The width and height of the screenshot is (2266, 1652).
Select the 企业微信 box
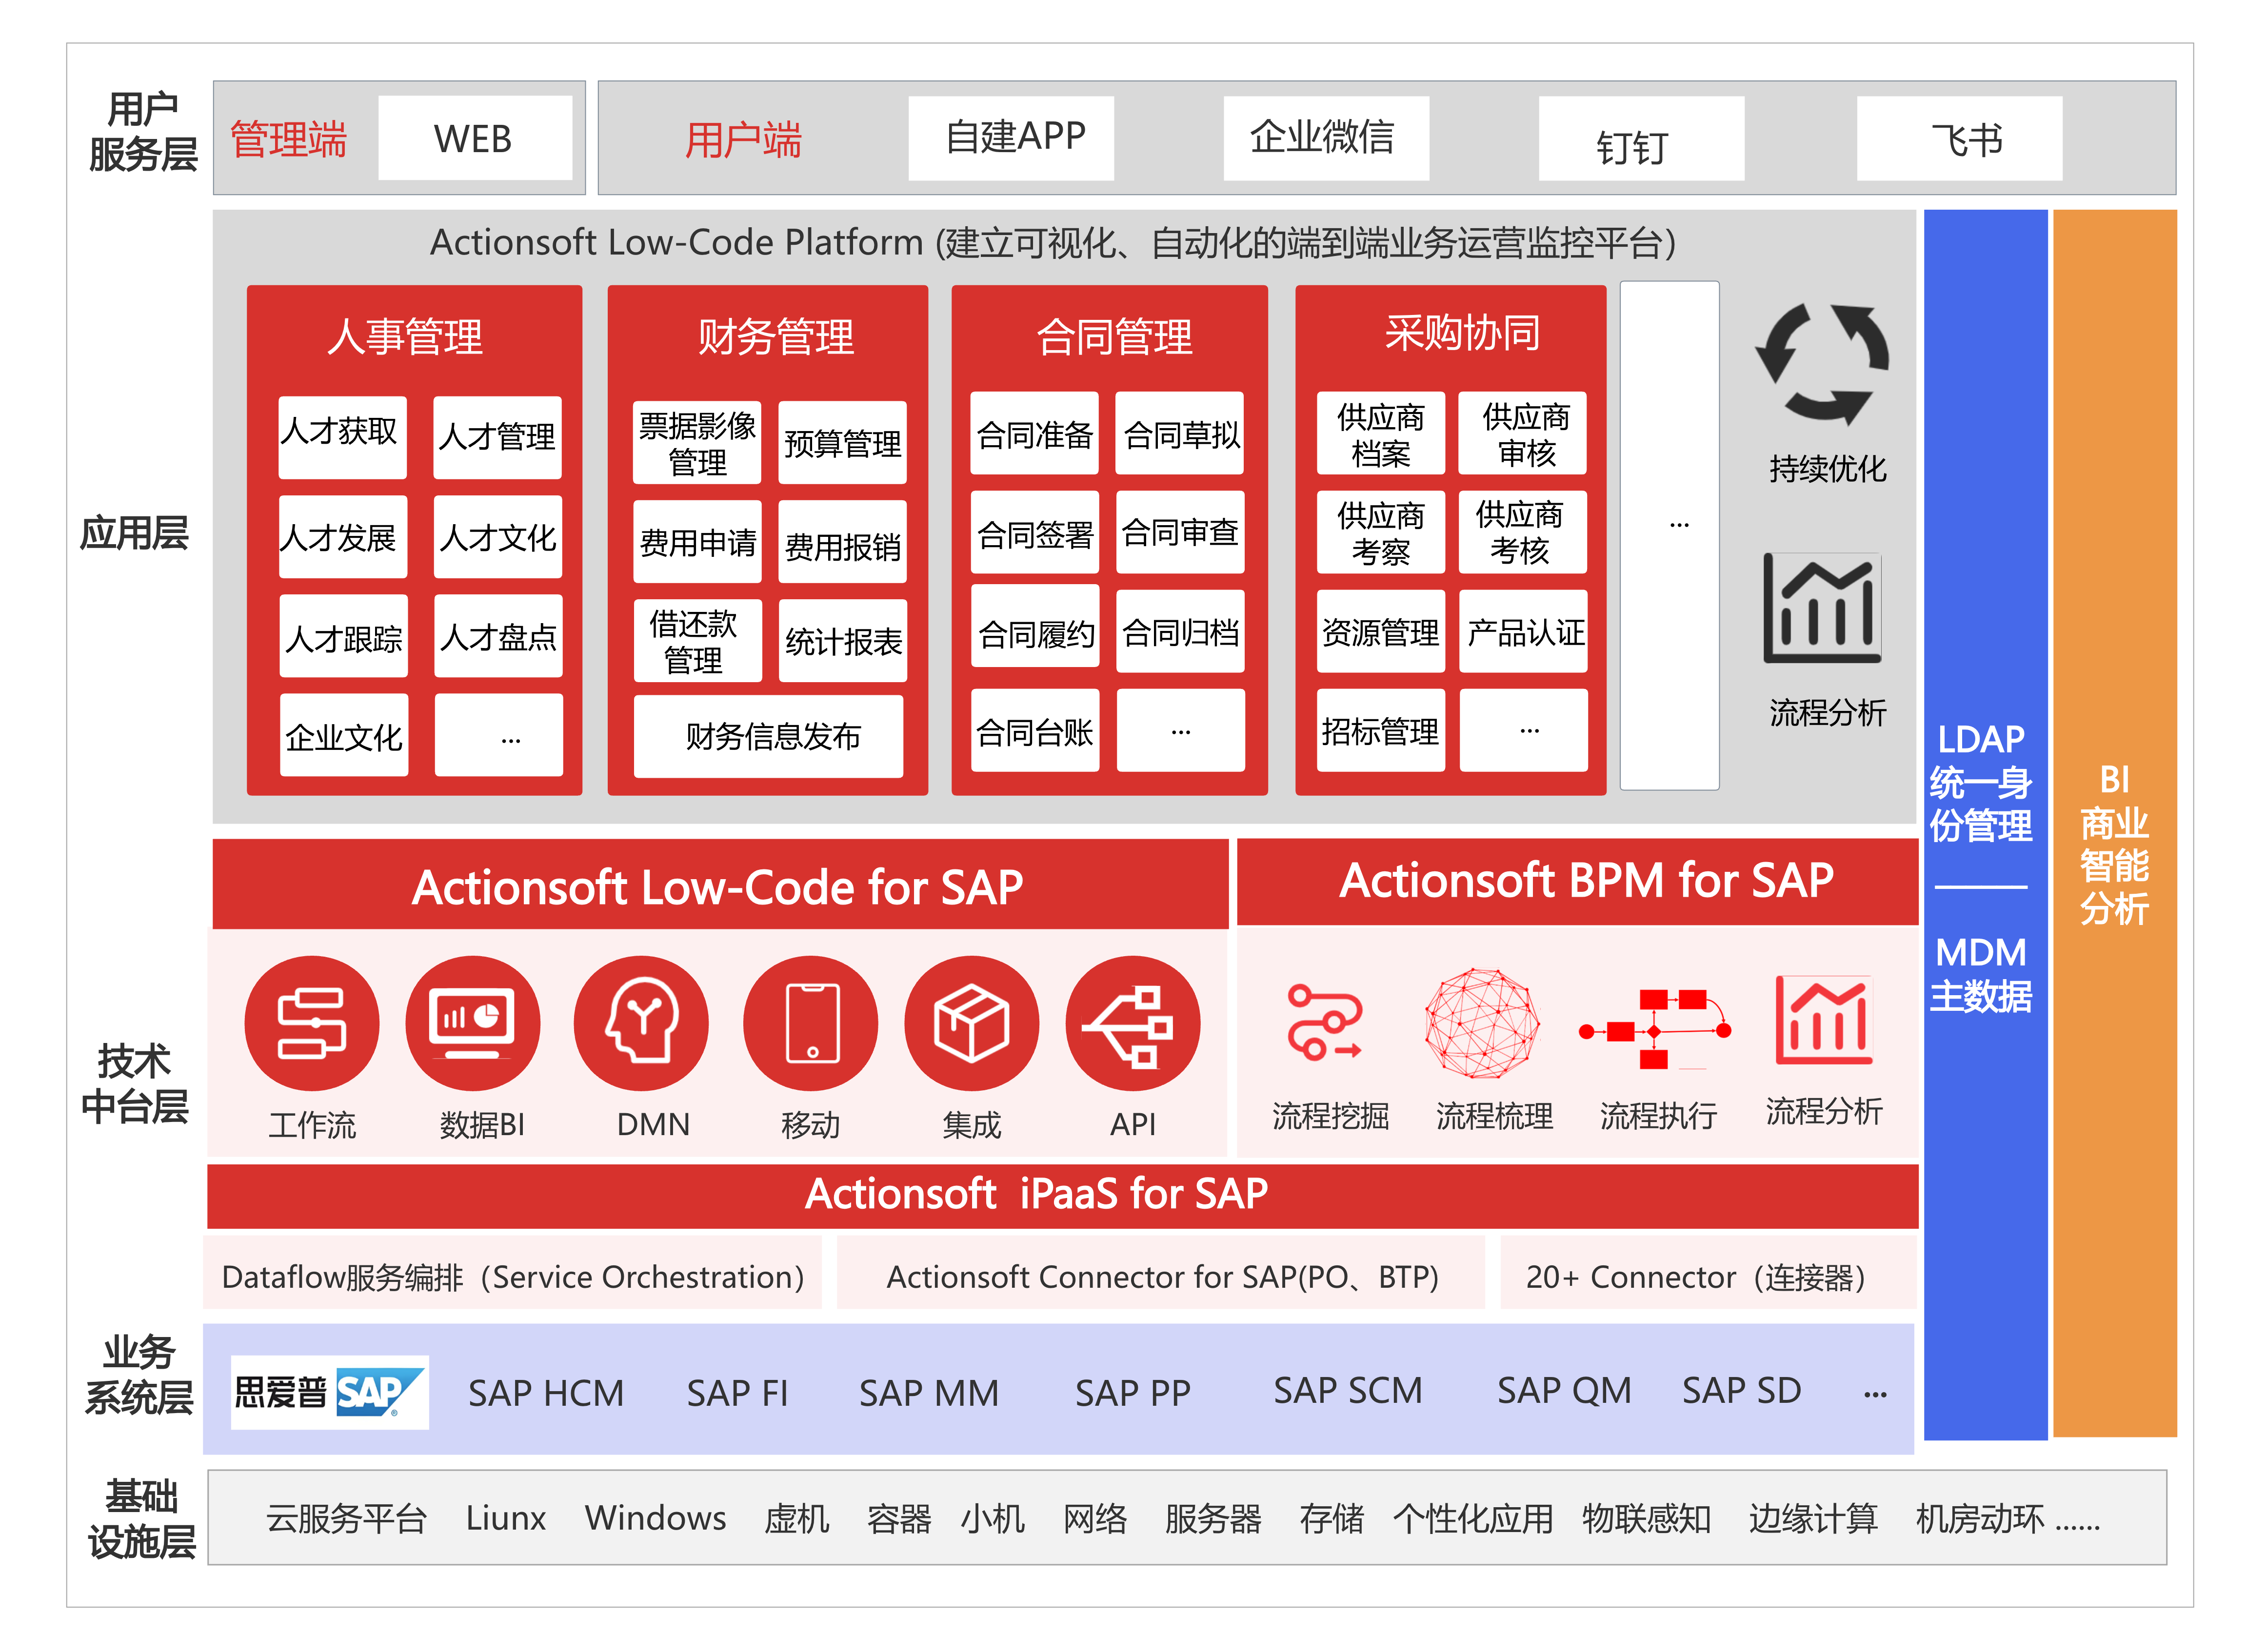1326,138
